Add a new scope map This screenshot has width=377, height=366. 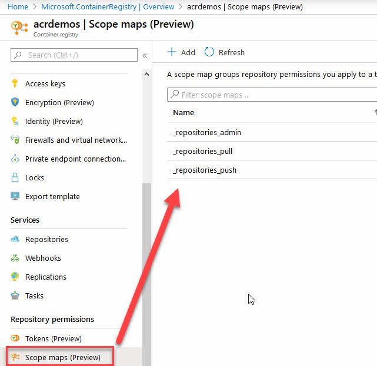point(181,52)
